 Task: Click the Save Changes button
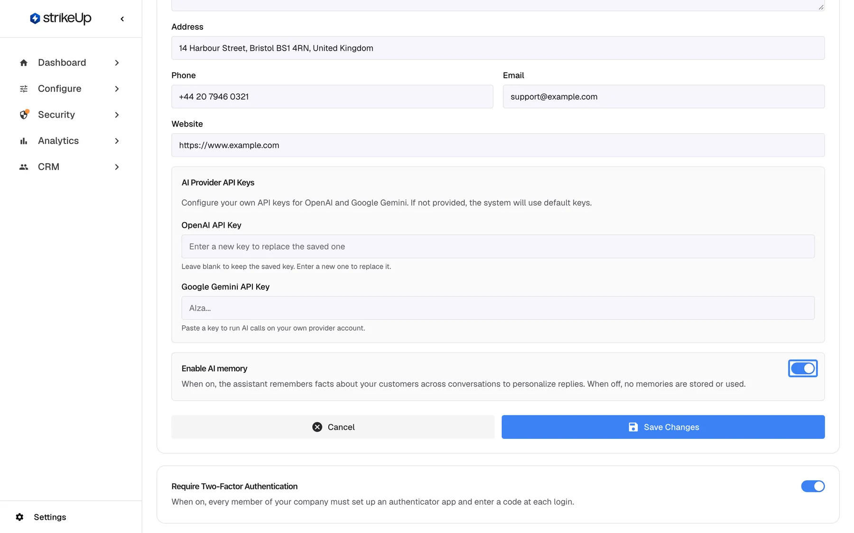pos(663,427)
